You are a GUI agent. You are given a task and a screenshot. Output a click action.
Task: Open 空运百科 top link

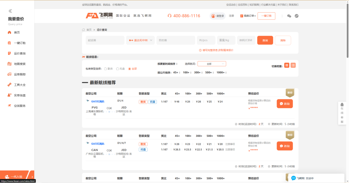[242, 5]
